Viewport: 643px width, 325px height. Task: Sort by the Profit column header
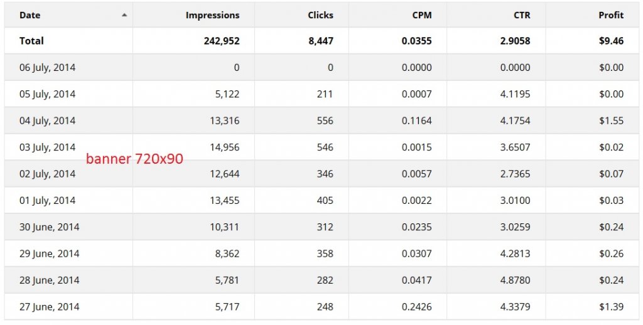tap(611, 15)
